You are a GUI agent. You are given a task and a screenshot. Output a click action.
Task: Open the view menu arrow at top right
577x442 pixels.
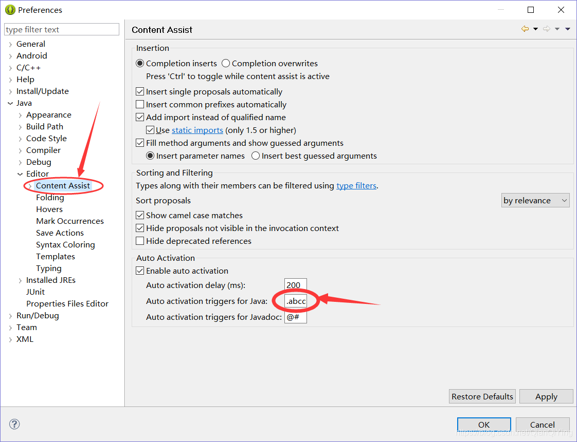[568, 29]
